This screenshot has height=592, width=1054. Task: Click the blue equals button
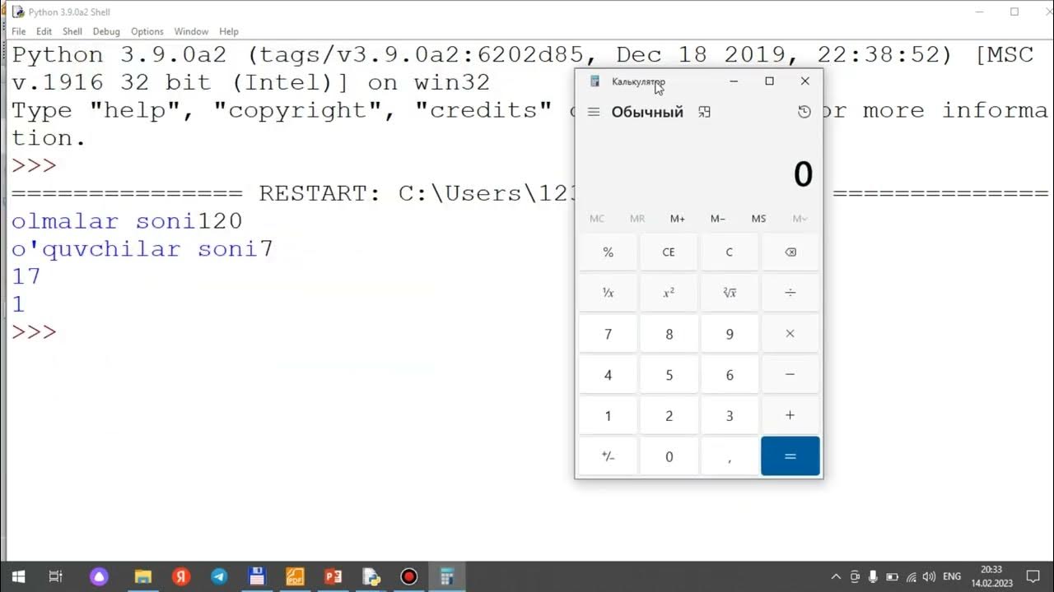(x=790, y=456)
